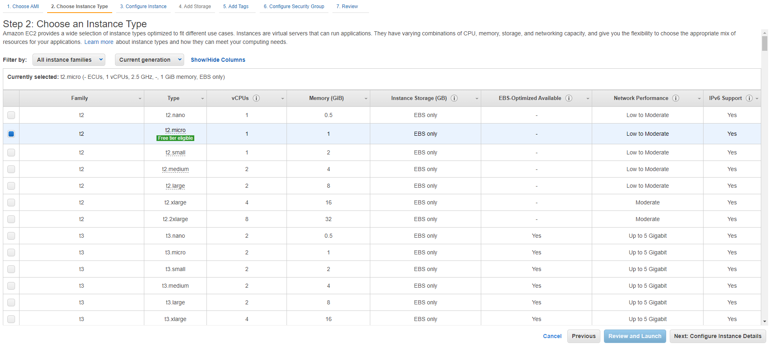This screenshot has height=345, width=771.
Task: Go to the 5. Add Tags tab
Action: pos(236,7)
